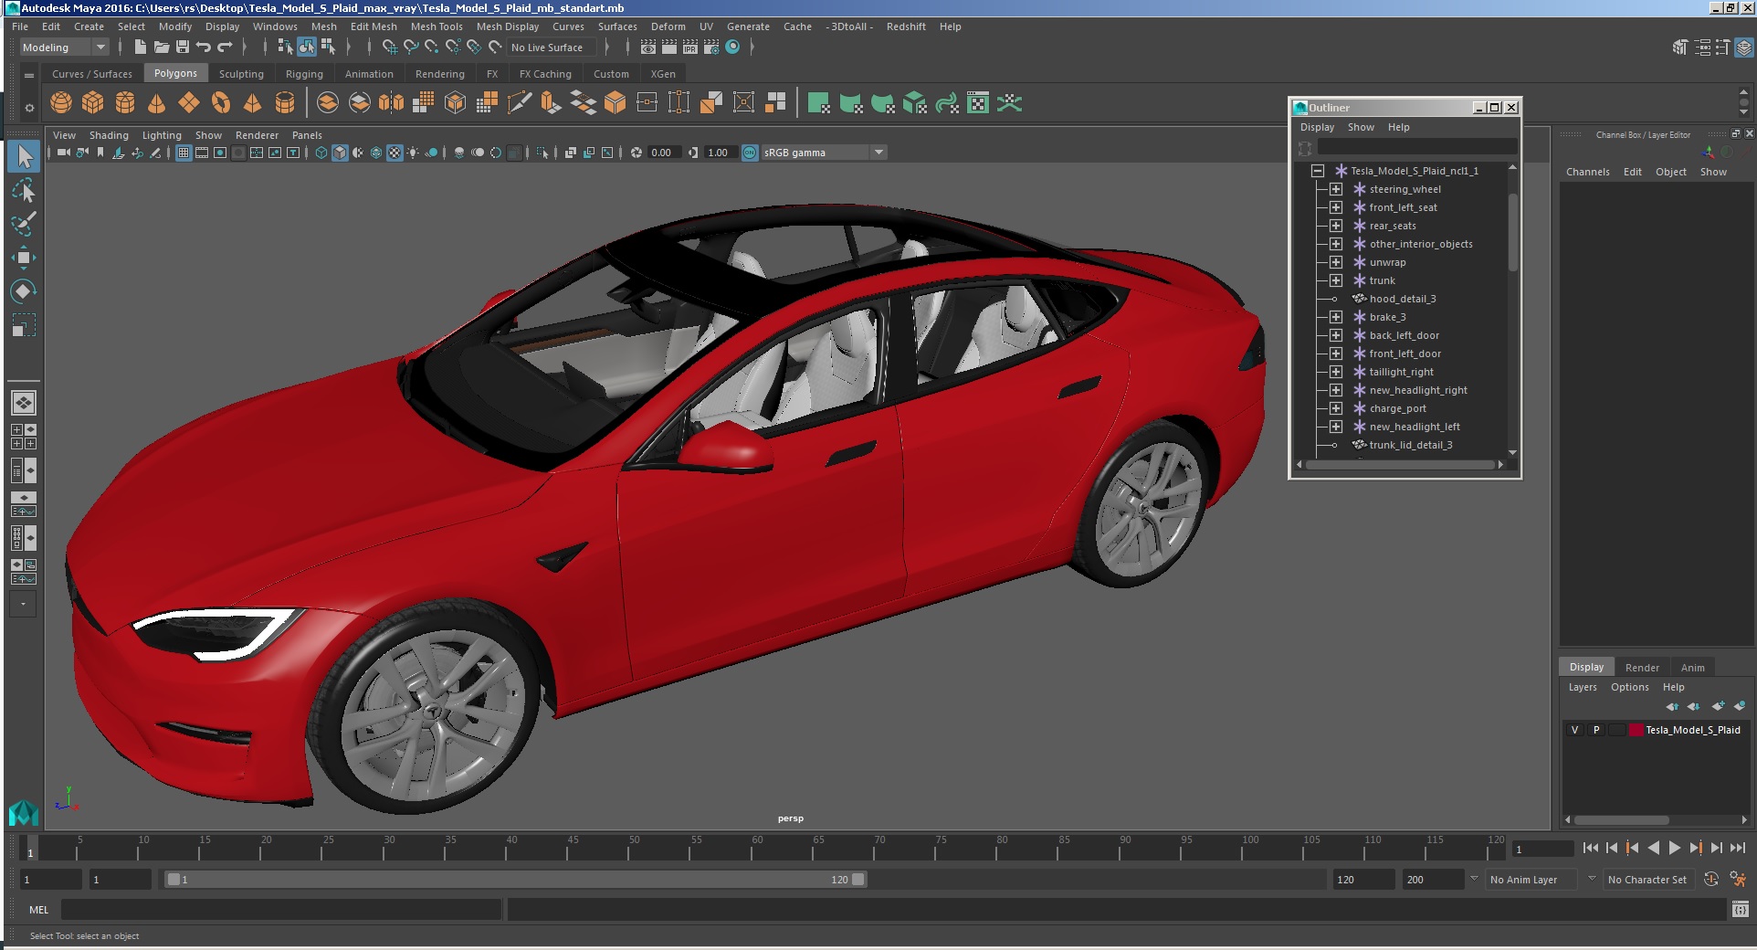Click the New scene icon
1757x950 pixels.
tap(141, 47)
